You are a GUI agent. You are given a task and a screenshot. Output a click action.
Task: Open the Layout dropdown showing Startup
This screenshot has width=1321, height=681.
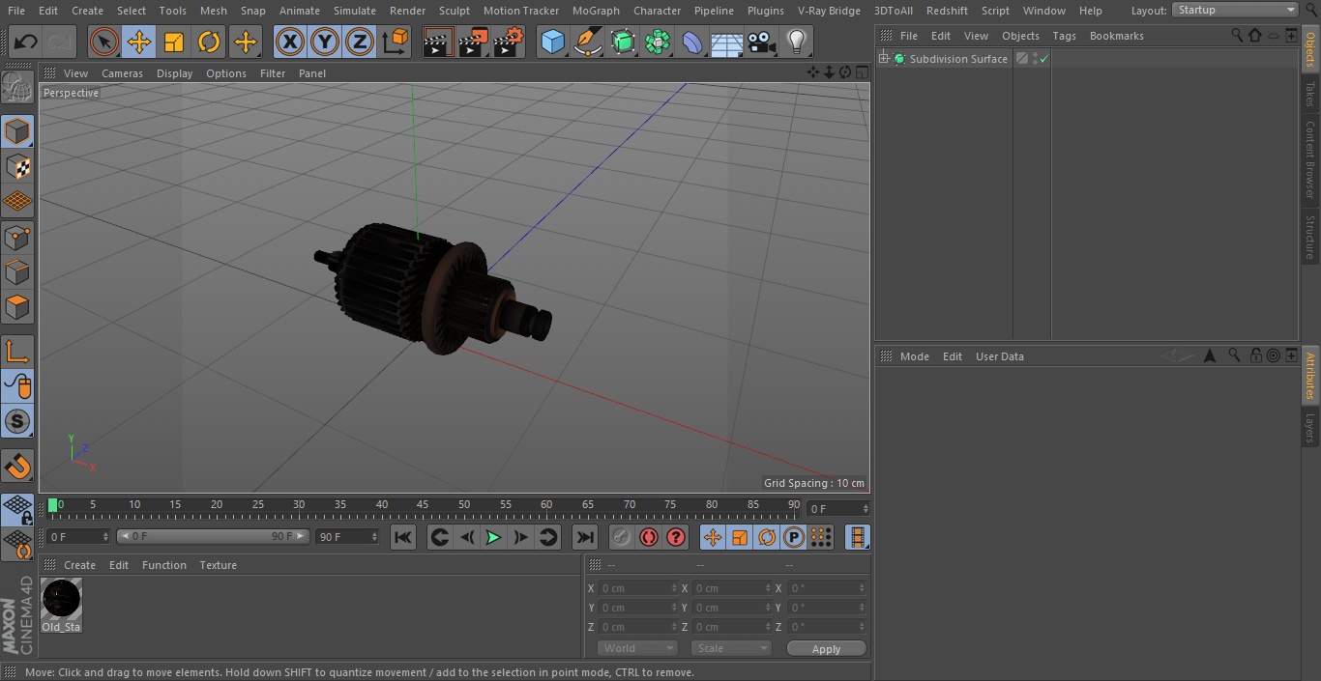(1235, 10)
